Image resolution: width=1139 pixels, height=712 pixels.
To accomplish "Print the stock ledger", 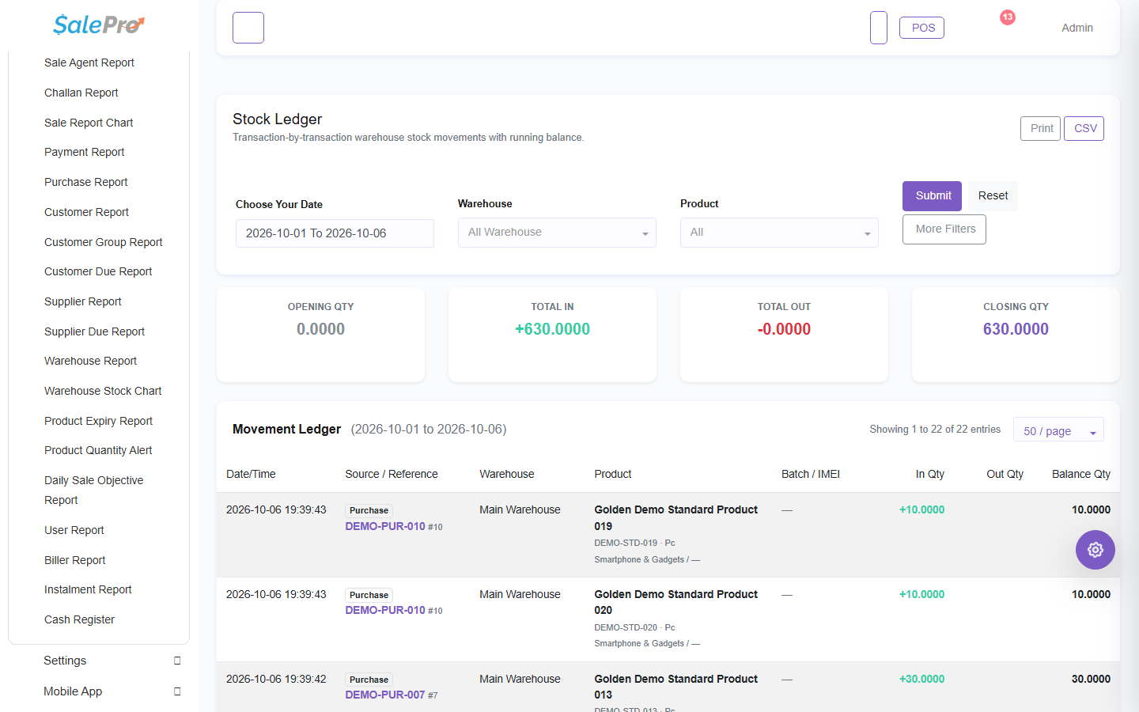I will pyautogui.click(x=1041, y=128).
